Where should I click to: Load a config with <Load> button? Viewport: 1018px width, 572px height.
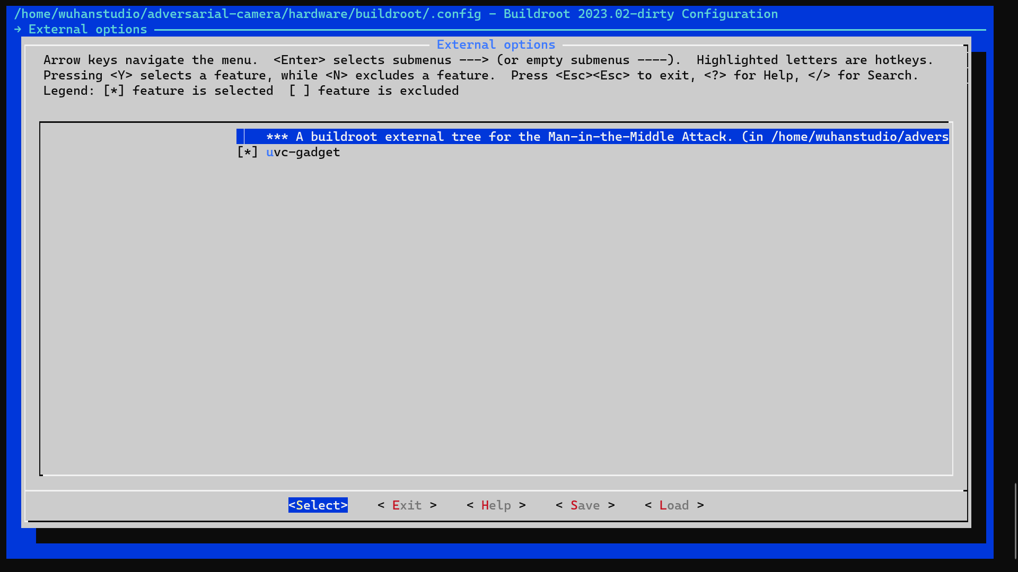(x=673, y=505)
